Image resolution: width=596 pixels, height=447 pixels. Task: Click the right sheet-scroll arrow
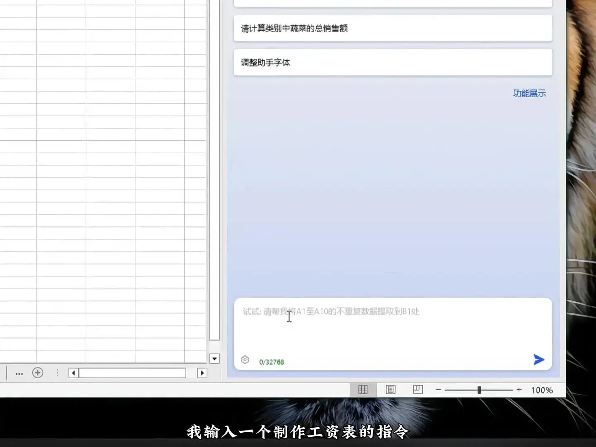click(202, 373)
